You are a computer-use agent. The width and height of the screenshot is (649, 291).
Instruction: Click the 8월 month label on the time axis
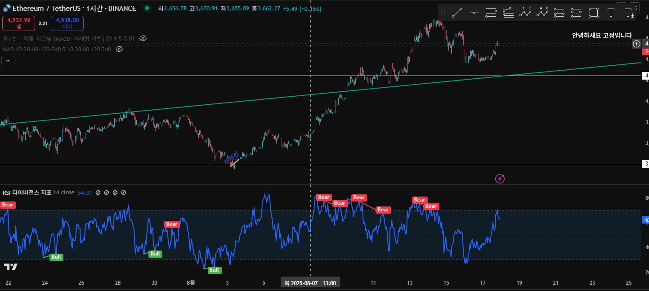click(191, 283)
